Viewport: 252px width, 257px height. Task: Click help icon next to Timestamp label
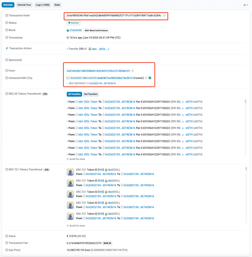pos(7,38)
